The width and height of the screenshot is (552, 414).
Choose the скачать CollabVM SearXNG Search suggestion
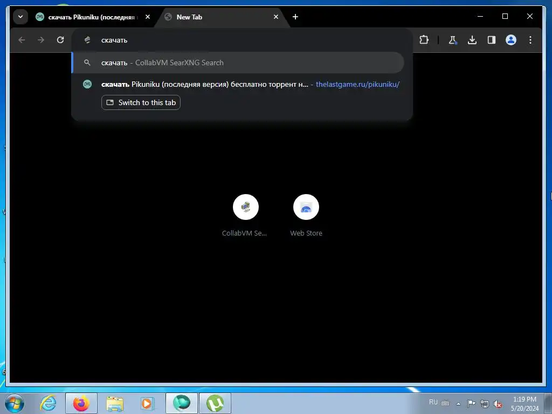(238, 63)
